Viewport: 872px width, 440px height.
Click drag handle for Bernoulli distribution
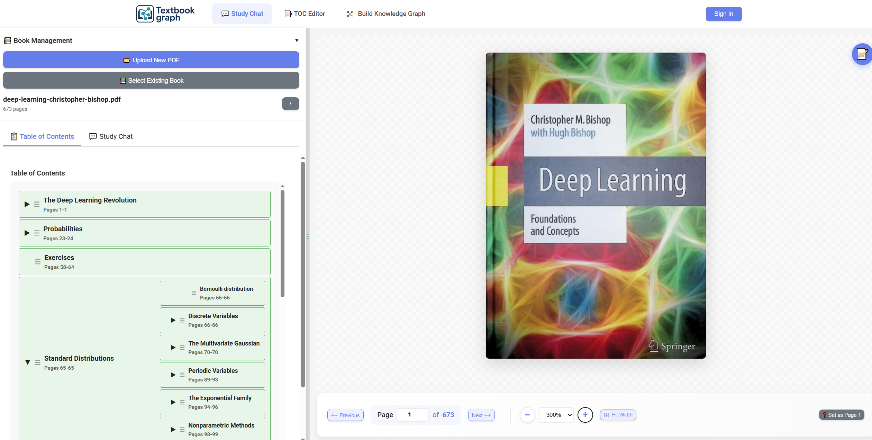pos(194,293)
